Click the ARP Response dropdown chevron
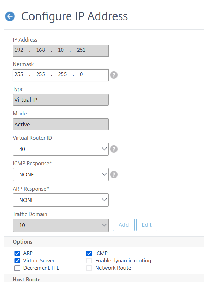 point(104,200)
